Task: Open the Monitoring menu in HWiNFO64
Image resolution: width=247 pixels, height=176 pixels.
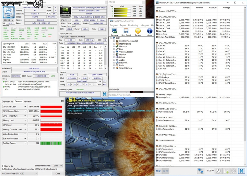Action: (133, 25)
